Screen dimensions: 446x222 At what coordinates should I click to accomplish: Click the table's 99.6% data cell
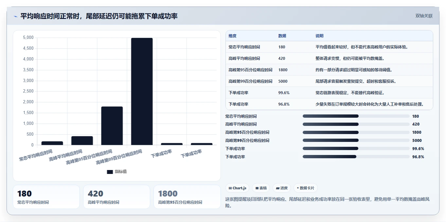pyautogui.click(x=284, y=93)
